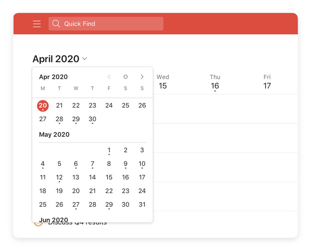
Task: Select highlighted date April 20
Action: pyautogui.click(x=43, y=106)
